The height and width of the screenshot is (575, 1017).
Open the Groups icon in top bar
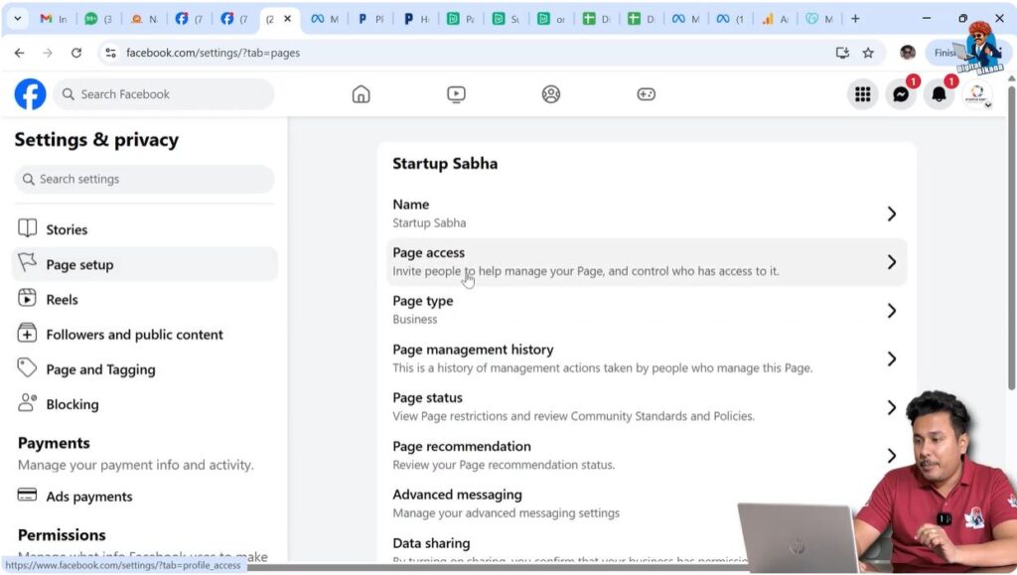550,94
